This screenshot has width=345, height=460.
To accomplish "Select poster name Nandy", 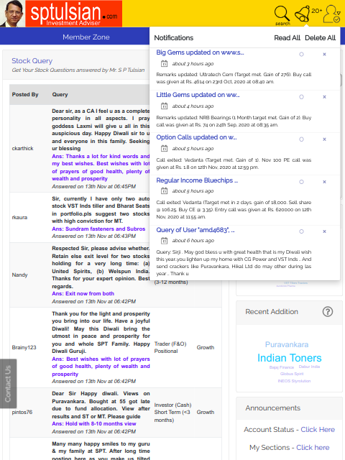I will pyautogui.click(x=19, y=275).
